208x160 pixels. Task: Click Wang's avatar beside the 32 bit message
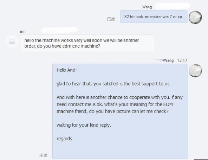pyautogui.click(x=195, y=17)
